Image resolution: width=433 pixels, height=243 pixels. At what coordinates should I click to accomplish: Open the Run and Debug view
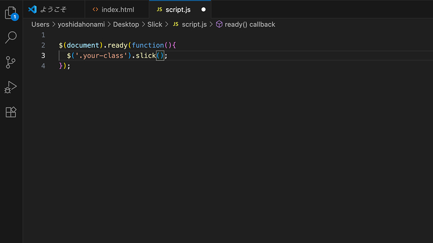(10, 87)
